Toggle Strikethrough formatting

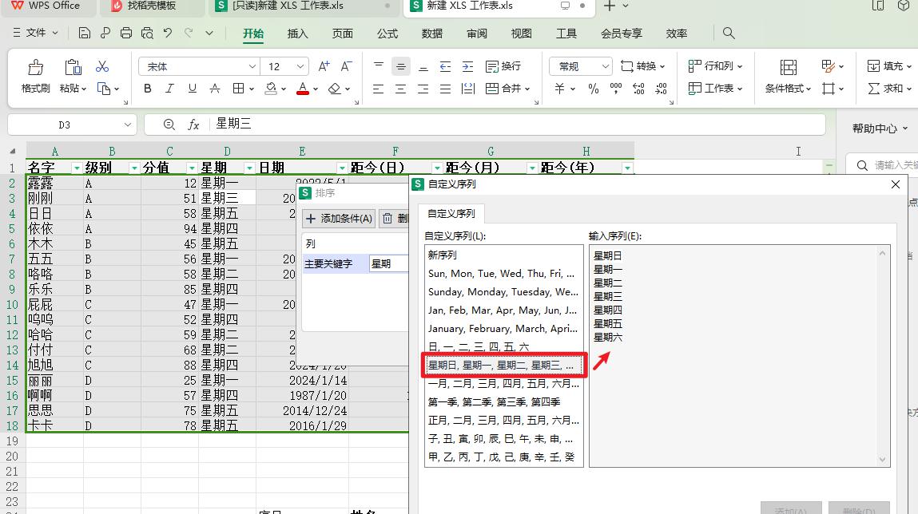tap(215, 89)
